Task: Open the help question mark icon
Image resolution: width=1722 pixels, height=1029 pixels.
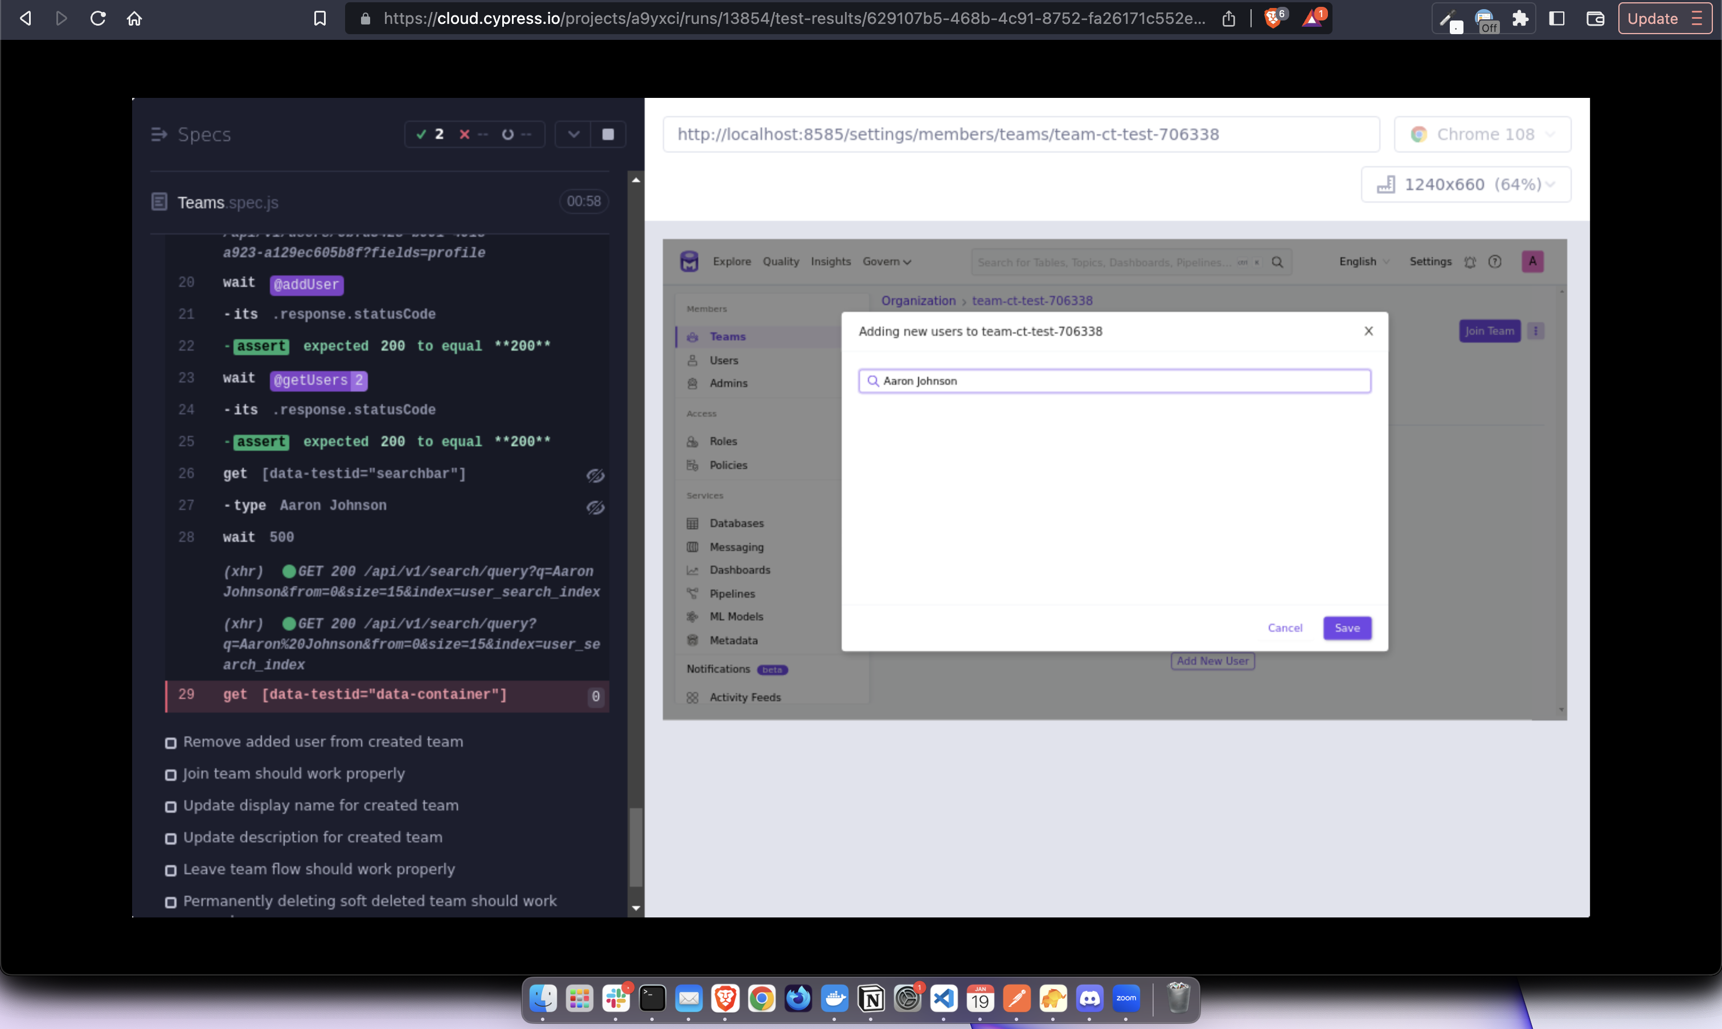Action: click(x=1495, y=262)
